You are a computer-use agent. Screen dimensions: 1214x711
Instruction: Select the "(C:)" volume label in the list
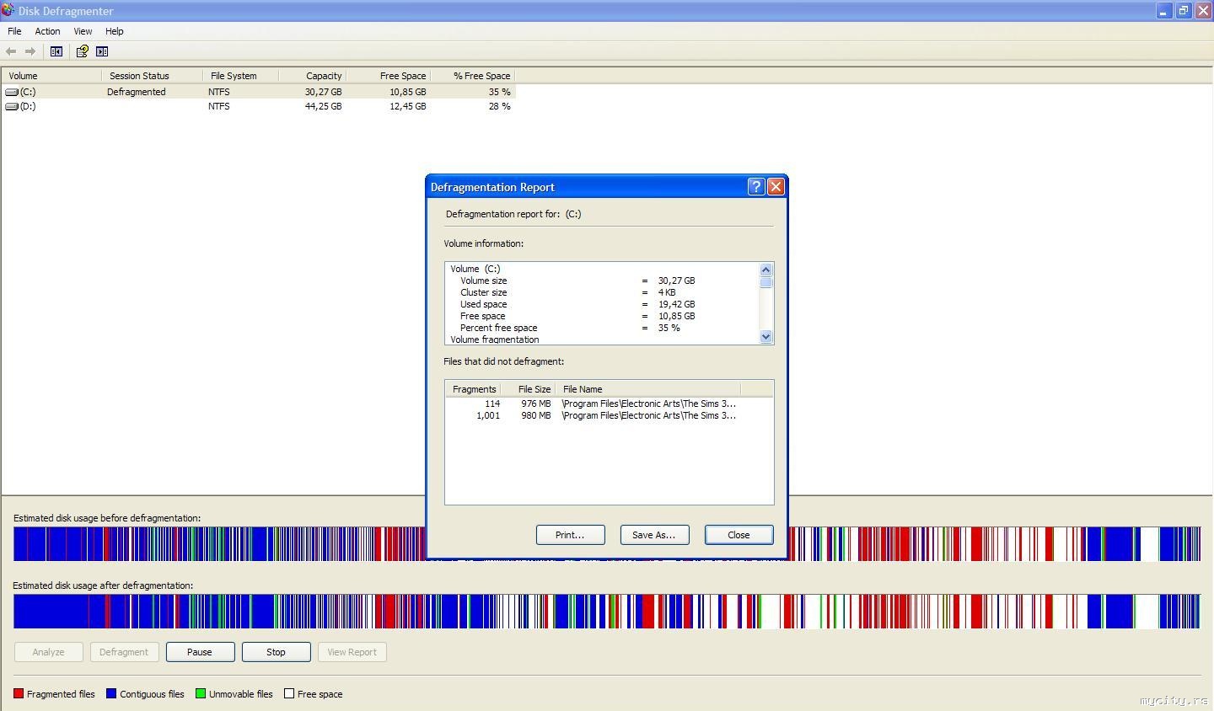[x=28, y=92]
